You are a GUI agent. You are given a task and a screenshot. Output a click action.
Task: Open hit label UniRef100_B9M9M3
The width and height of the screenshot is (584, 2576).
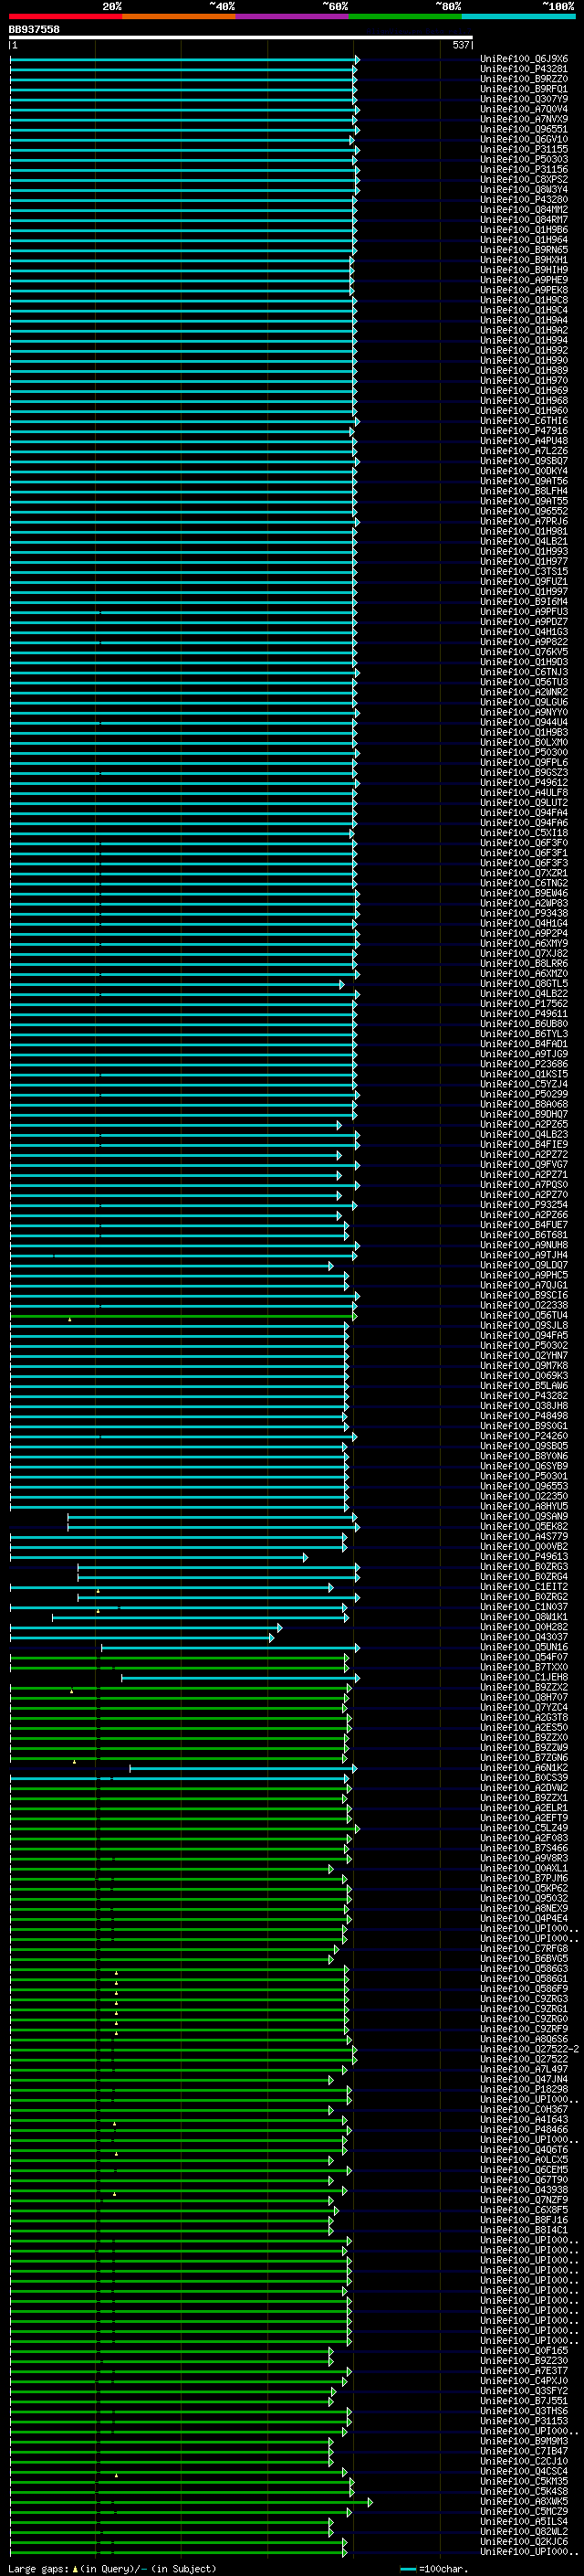coord(524,2440)
